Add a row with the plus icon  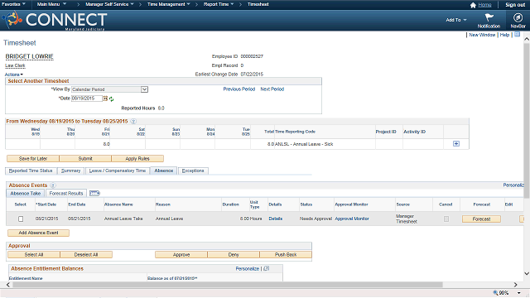coord(456,144)
